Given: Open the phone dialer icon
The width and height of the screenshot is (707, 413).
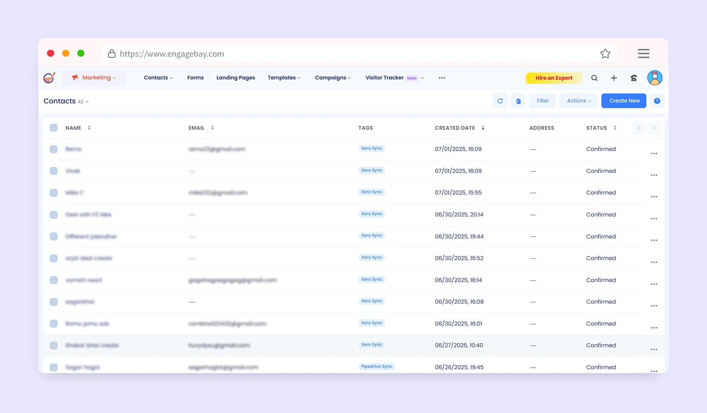Looking at the screenshot, I should tap(633, 78).
